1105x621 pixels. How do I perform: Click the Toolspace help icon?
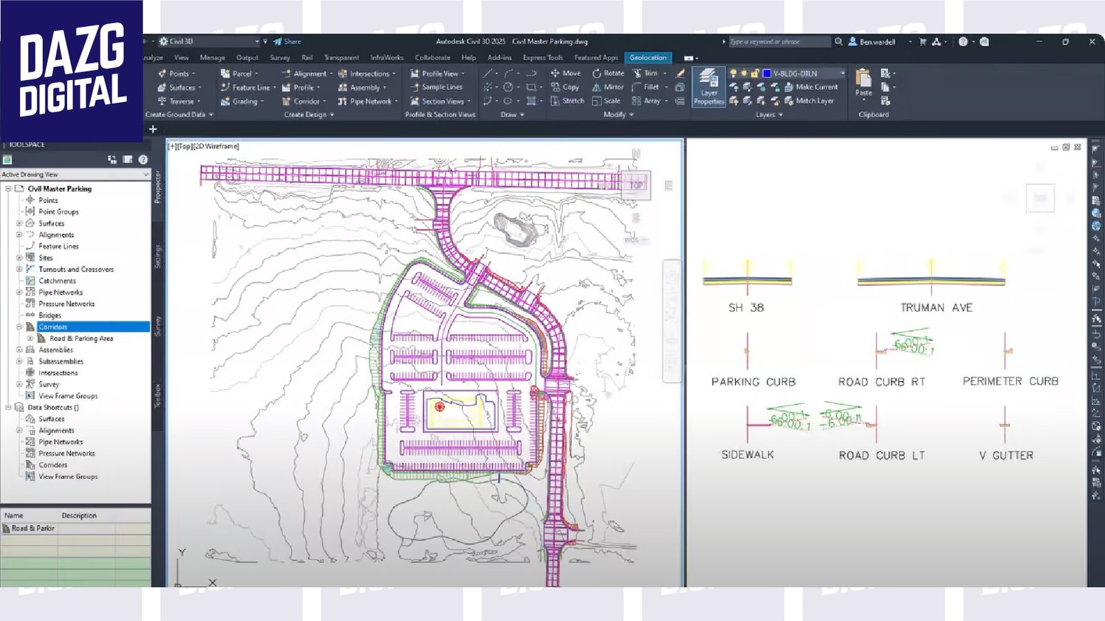tap(143, 159)
